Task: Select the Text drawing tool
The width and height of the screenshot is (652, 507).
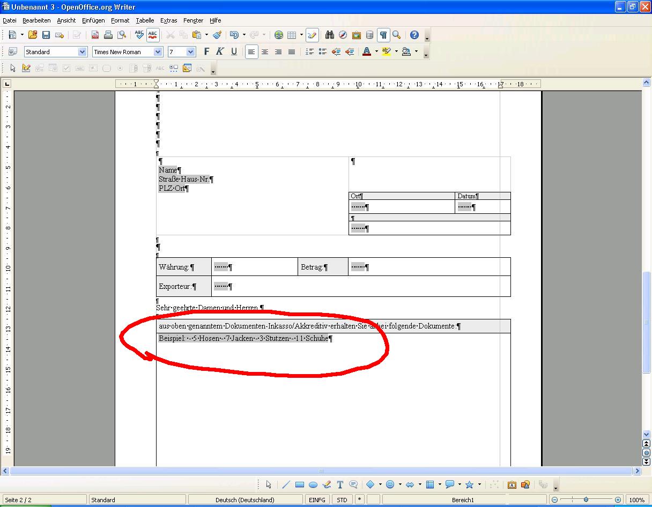Action: [x=340, y=484]
